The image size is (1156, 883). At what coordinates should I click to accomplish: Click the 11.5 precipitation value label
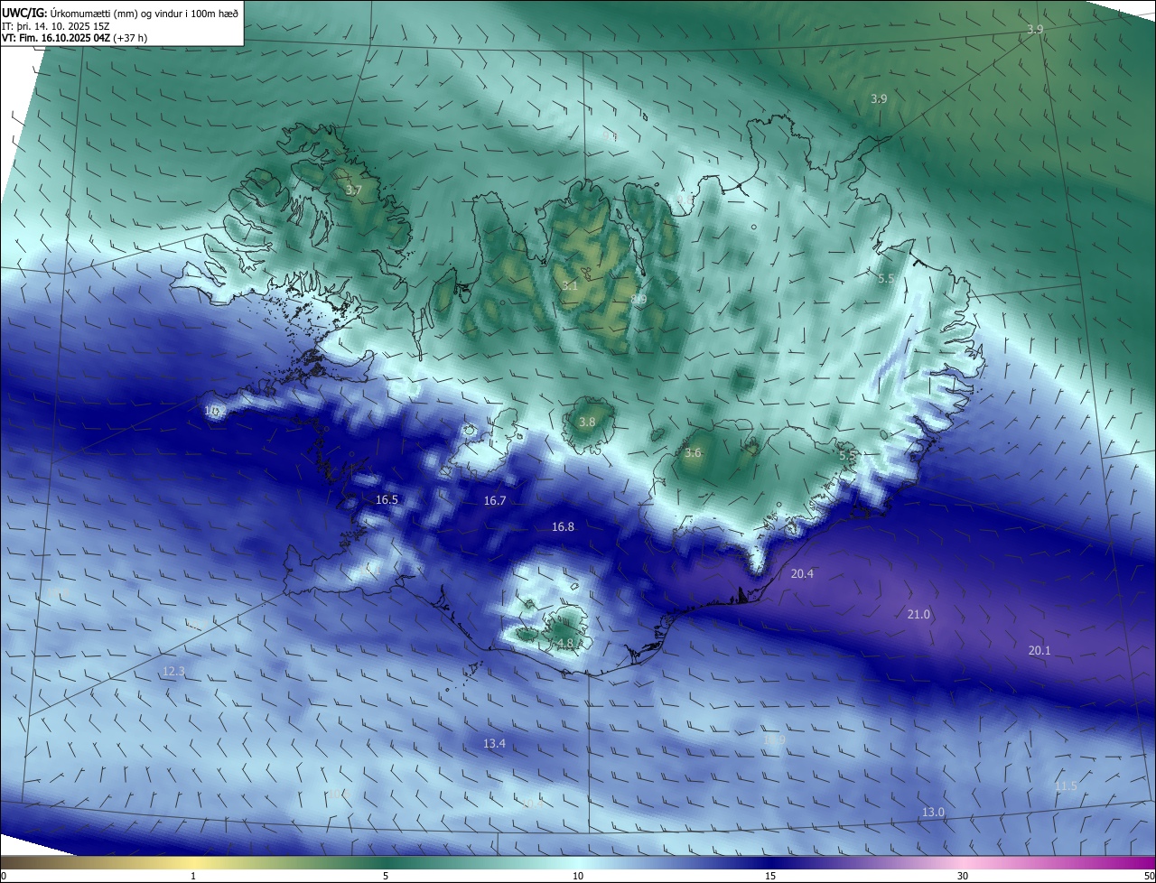point(1066,785)
